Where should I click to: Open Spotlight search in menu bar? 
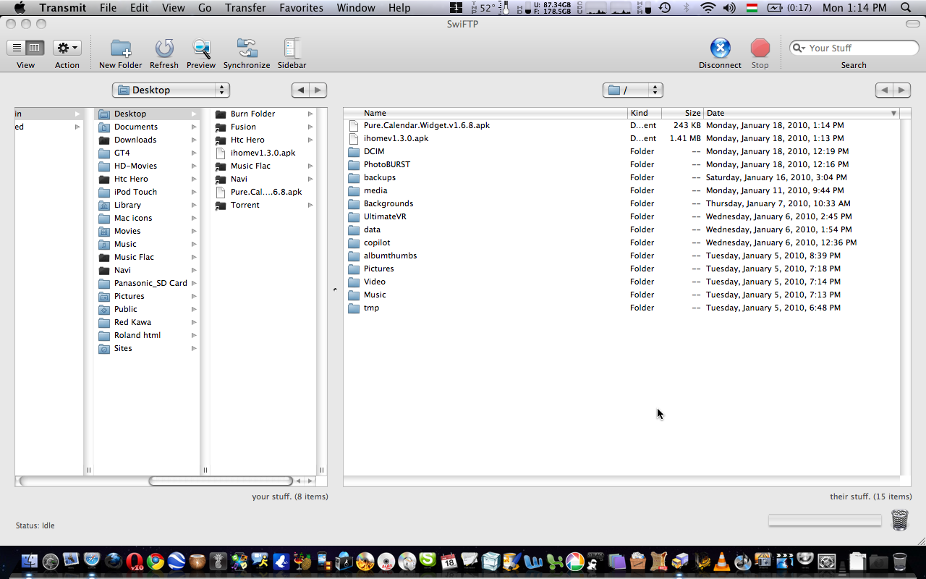[x=906, y=8]
